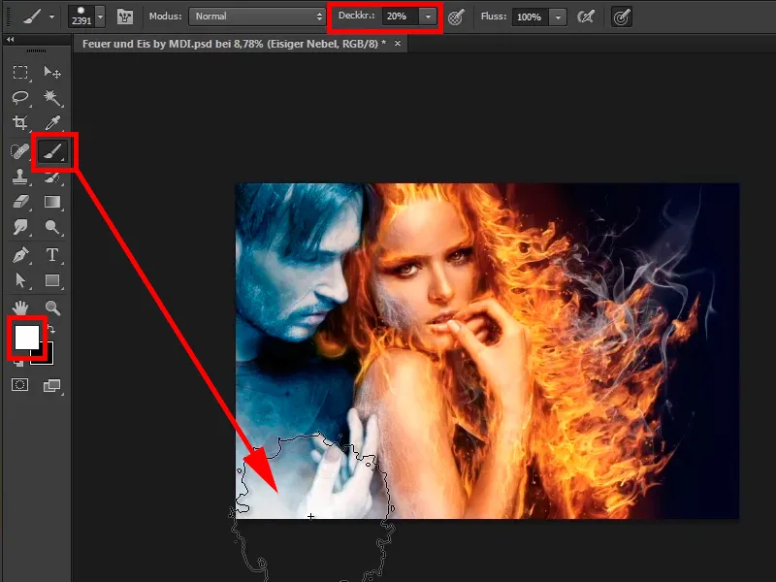Choose the Magic Wand tool
Image resolution: width=776 pixels, height=582 pixels.
(52, 98)
